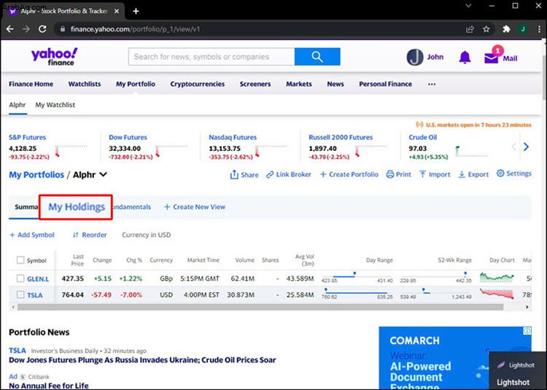Open Markets menu item
This screenshot has width=547, height=390.
(x=299, y=84)
